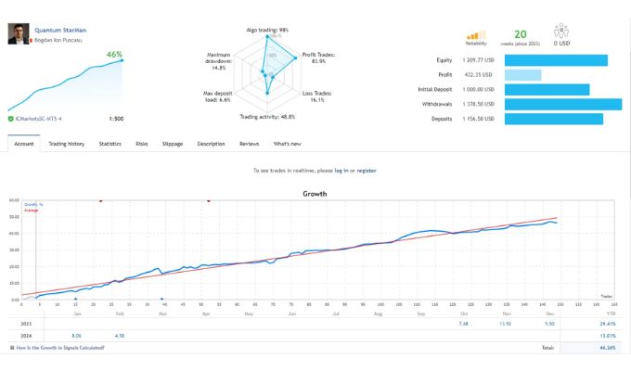Click the subscribers people icon
Image resolution: width=631 pixels, height=371 pixels.
(x=559, y=30)
